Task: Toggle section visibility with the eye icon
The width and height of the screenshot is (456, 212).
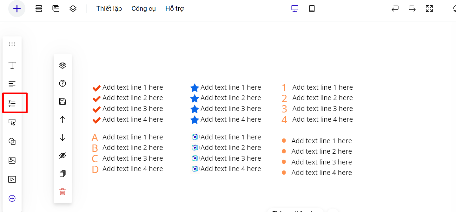Action: 63,156
